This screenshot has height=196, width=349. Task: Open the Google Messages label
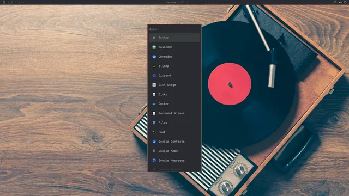point(171,161)
